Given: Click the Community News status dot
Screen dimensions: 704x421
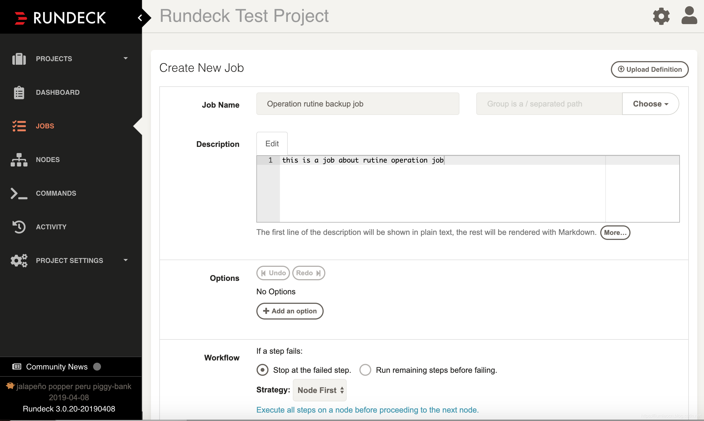Looking at the screenshot, I should (x=97, y=367).
